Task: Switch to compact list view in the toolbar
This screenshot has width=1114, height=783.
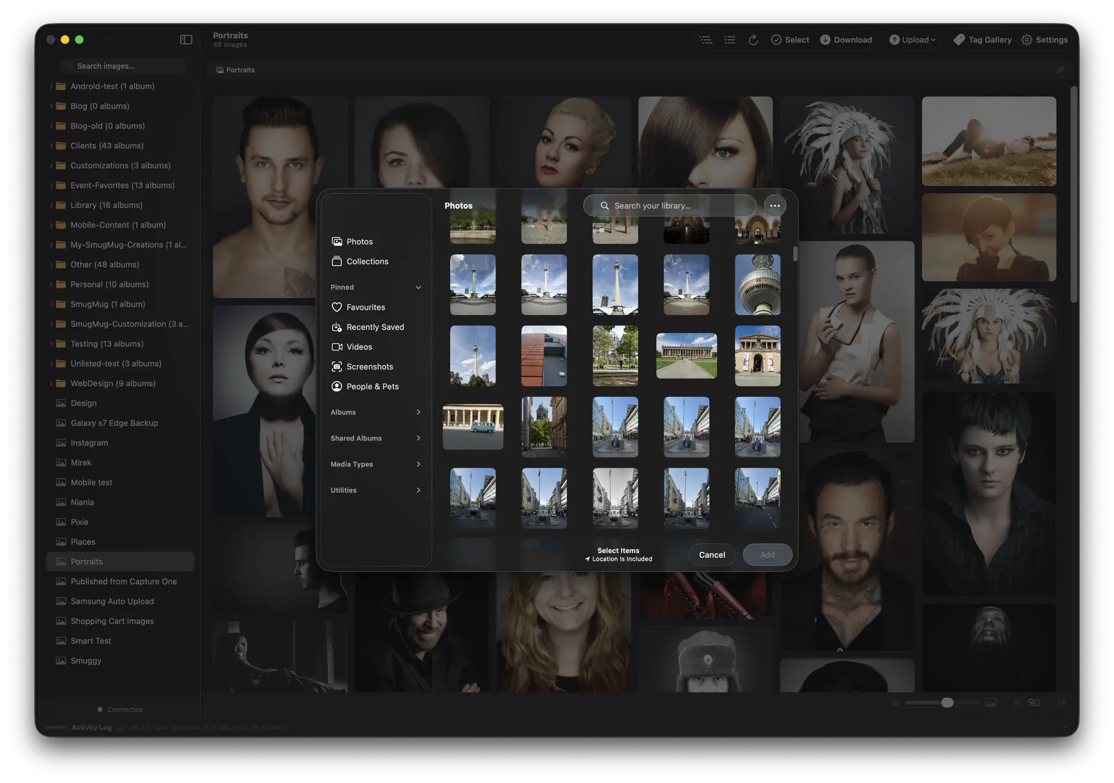Action: point(729,39)
